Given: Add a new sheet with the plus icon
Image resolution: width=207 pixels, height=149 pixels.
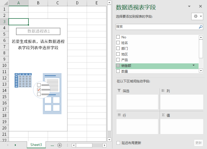Looking at the screenshot, I should click(60, 145).
